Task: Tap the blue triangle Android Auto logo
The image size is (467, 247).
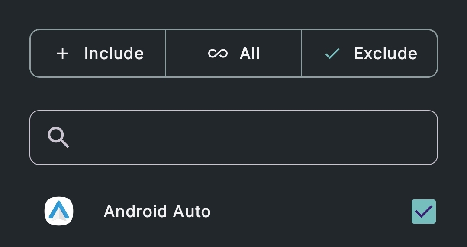Action: pos(59,211)
